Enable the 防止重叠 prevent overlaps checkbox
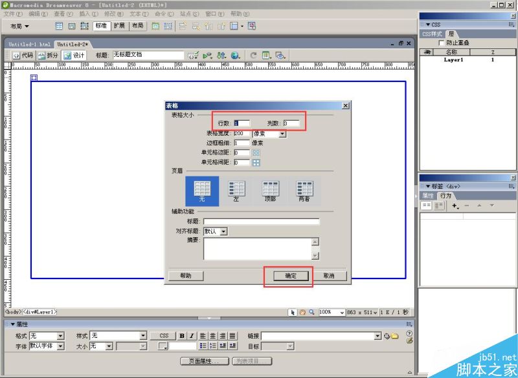518x378 pixels. pyautogui.click(x=442, y=43)
